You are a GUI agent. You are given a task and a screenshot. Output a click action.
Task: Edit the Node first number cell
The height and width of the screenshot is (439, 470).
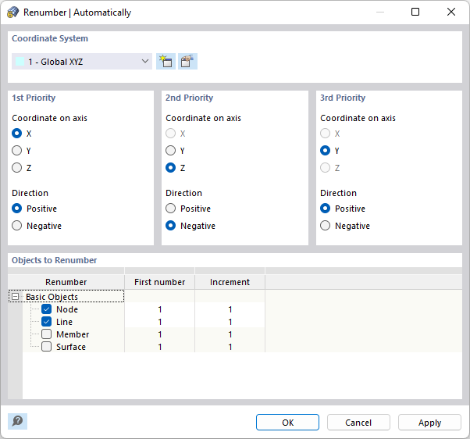[159, 309]
